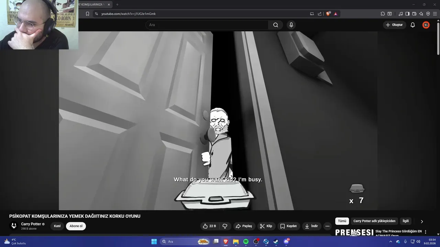Image resolution: width=440 pixels, height=247 pixels.
Task: Open File Explorer from the taskbar
Action: click(x=236, y=242)
